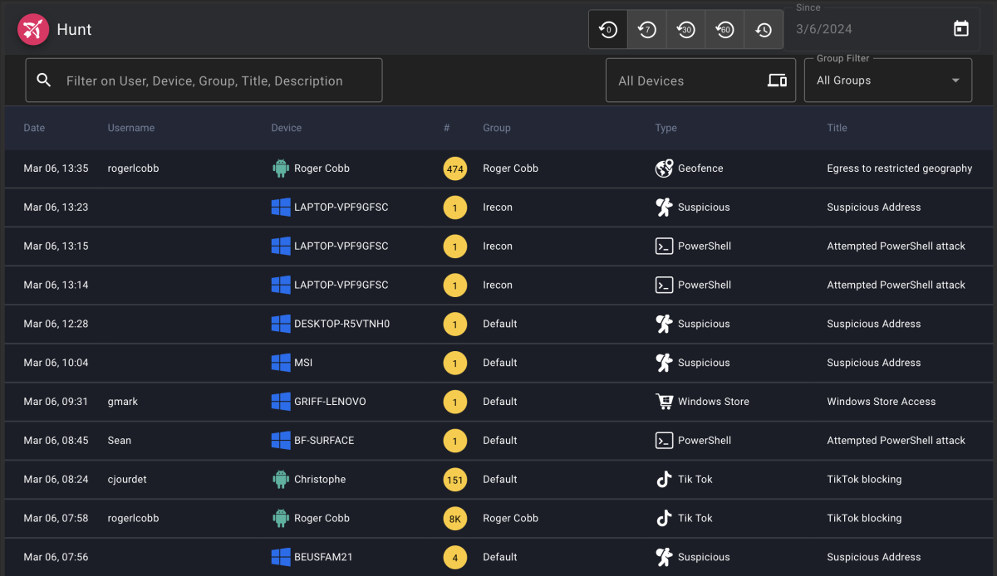The width and height of the screenshot is (997, 576).
Task: Select the last 7 days history toggle
Action: (x=647, y=30)
